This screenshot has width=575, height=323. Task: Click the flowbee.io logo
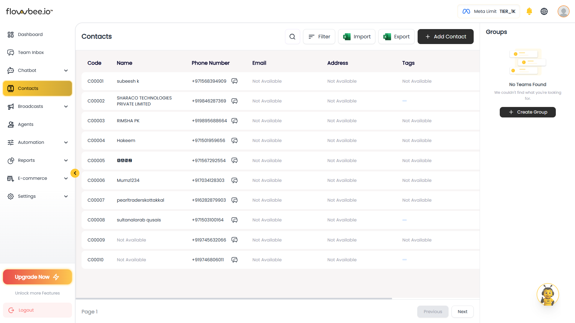coord(29,11)
